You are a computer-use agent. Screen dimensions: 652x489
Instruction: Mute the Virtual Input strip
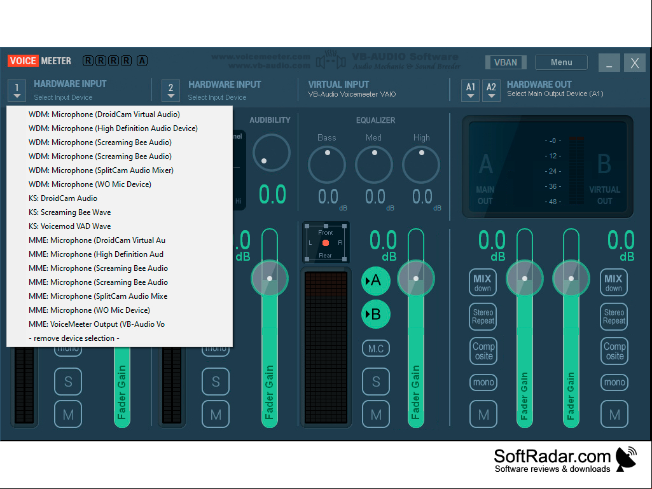pos(376,414)
